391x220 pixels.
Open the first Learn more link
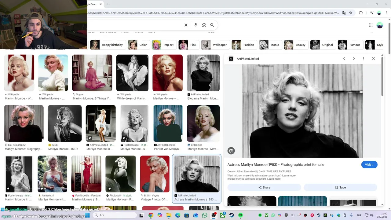289,176
